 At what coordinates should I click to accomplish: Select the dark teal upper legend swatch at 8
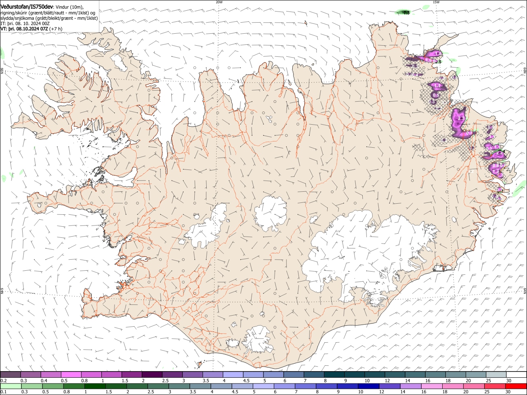pos(334,375)
